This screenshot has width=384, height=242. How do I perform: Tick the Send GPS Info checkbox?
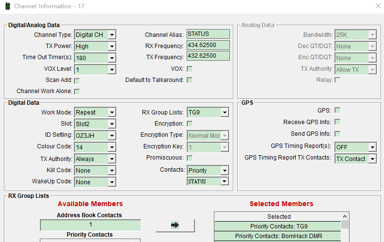point(337,134)
